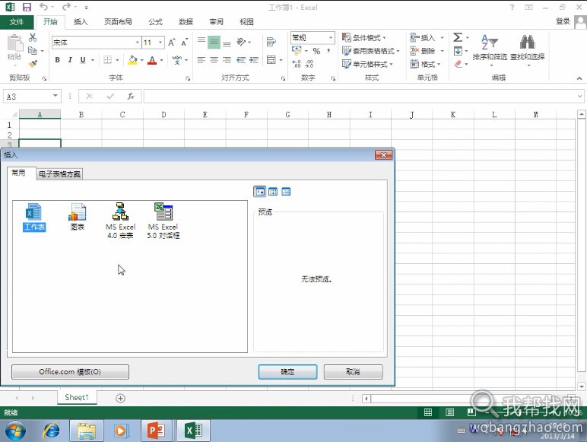Toggle Bold formatting
Viewport: 587px width, 442px height.
(57, 59)
